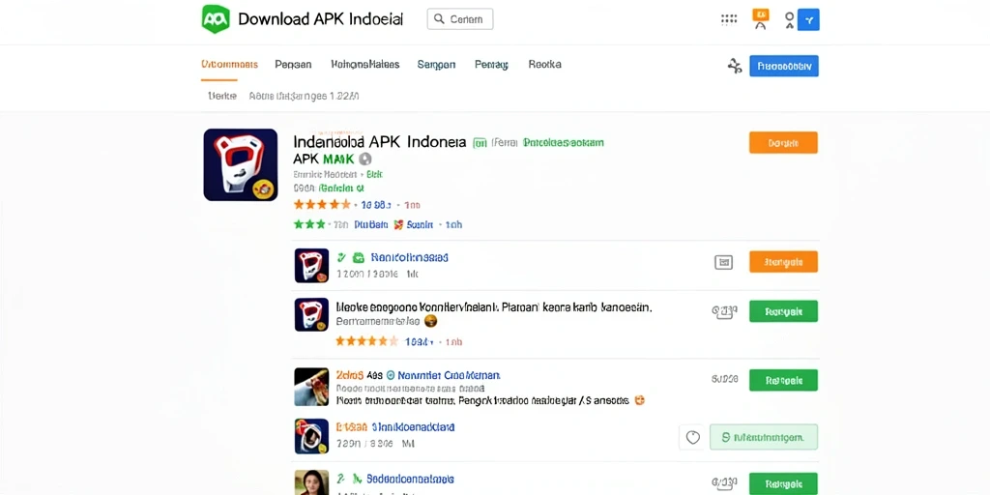Click the orange button beside the main title
Viewport: 990px width, 495px height.
pyautogui.click(x=783, y=143)
